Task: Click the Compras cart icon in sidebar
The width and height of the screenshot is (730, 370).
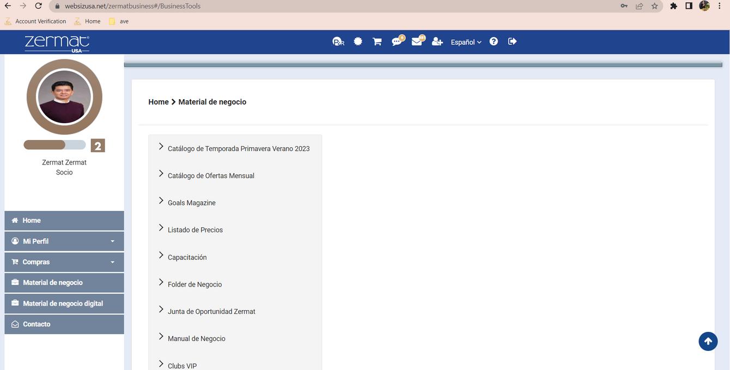Action: tap(15, 262)
